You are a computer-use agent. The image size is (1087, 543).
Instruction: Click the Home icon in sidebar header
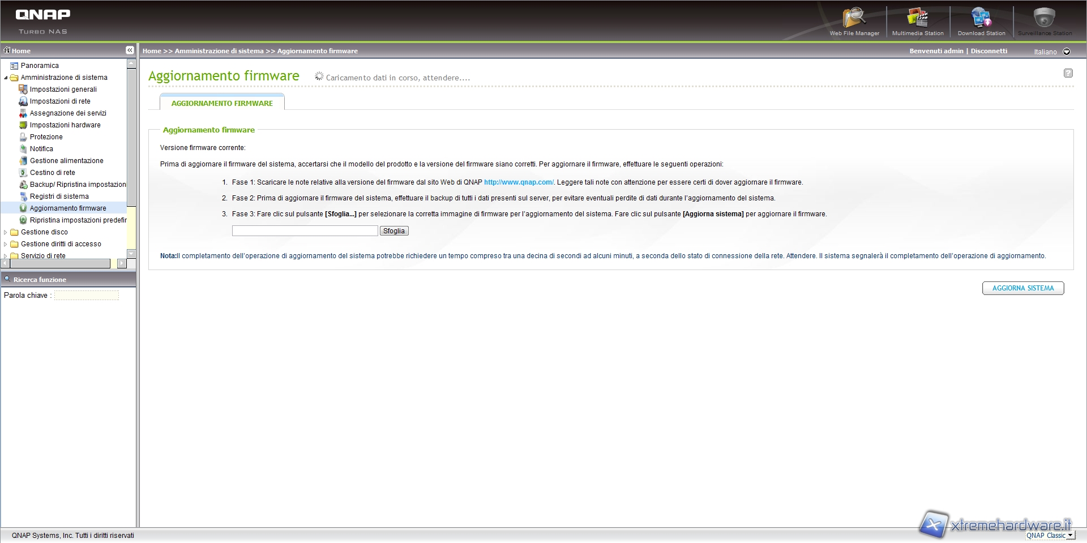point(7,50)
